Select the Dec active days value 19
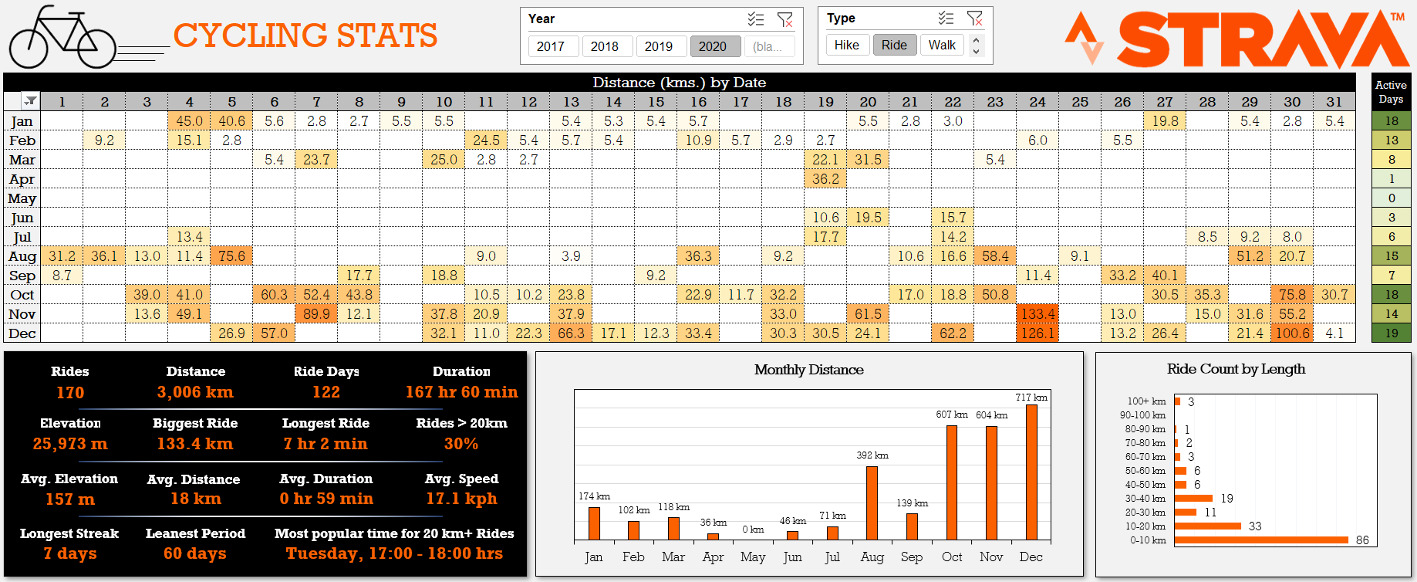The image size is (1417, 582). pos(1392,333)
